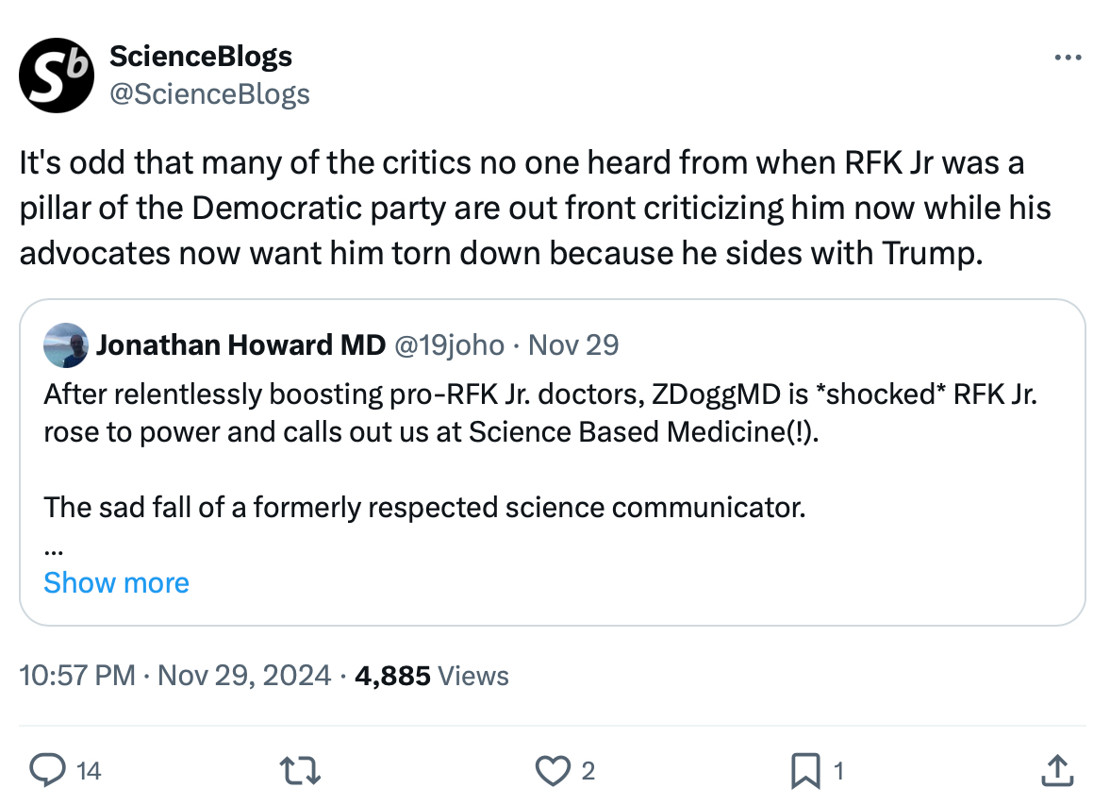
Task: Click the repost arrows icon
Action: 304,771
